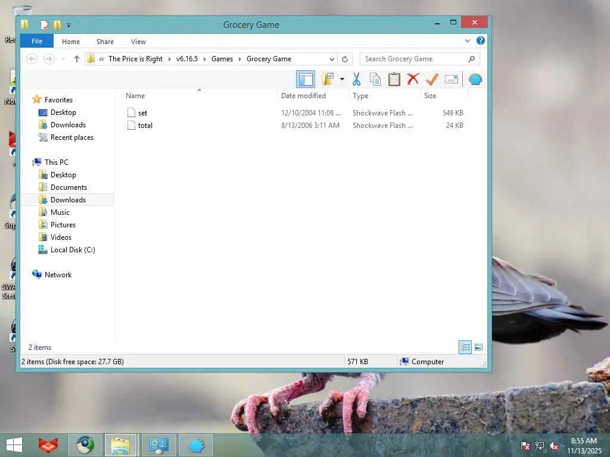Navigate to the v6.16.5 breadcrumb
The image size is (610, 457).
coord(186,59)
